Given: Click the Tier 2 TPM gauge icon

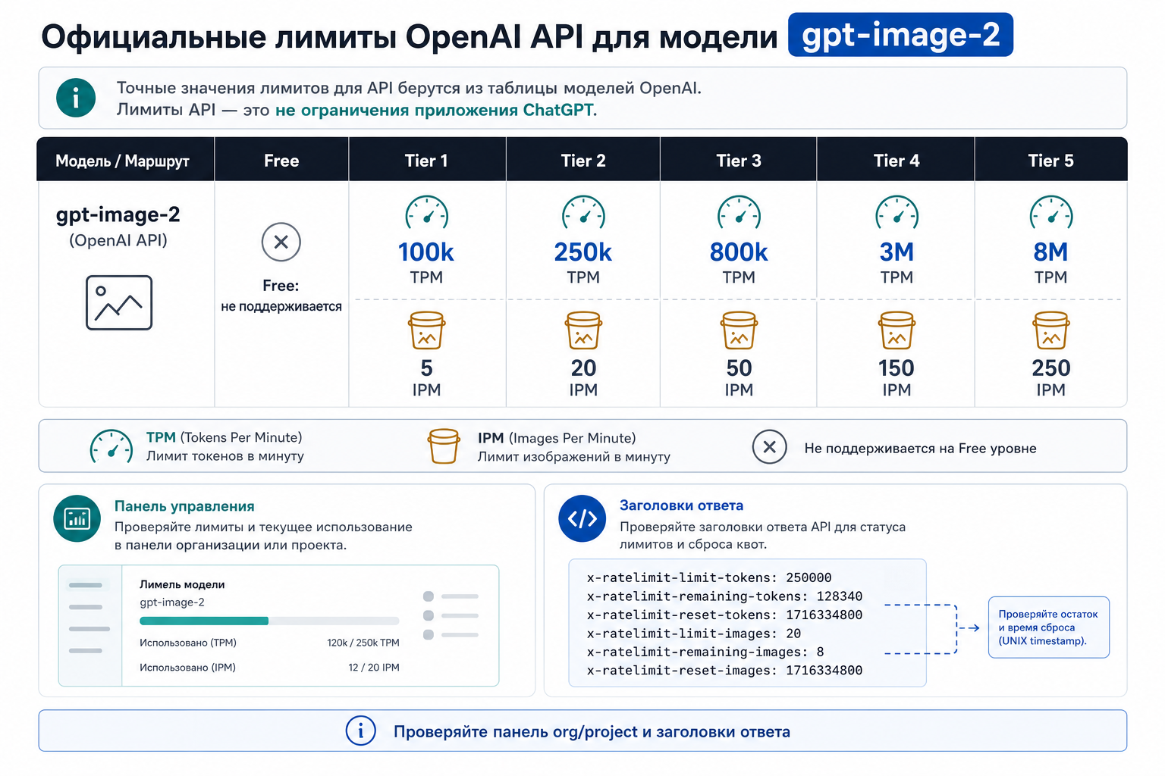Looking at the screenshot, I should (x=583, y=214).
